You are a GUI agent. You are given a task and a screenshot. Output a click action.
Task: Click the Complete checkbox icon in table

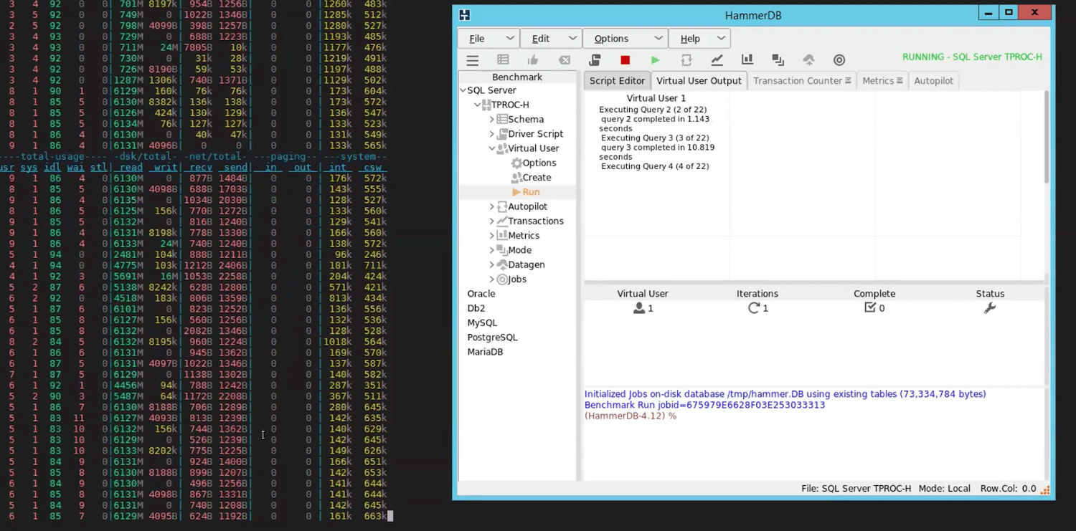(x=870, y=308)
